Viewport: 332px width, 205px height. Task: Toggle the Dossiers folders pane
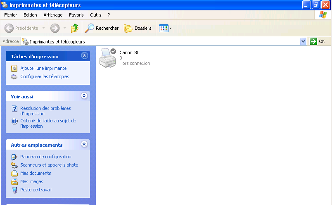(x=138, y=28)
